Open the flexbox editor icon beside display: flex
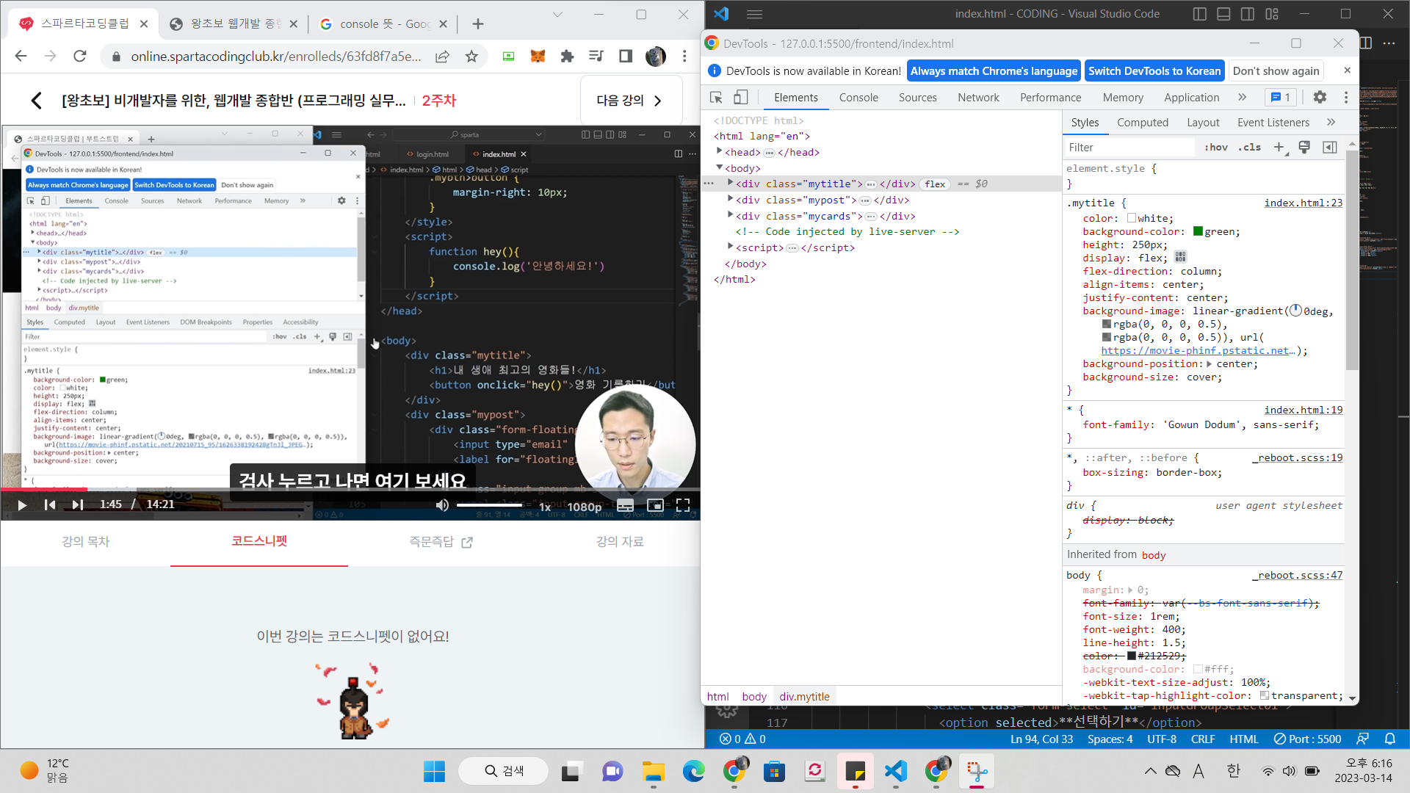1410x793 pixels. pos(1180,257)
